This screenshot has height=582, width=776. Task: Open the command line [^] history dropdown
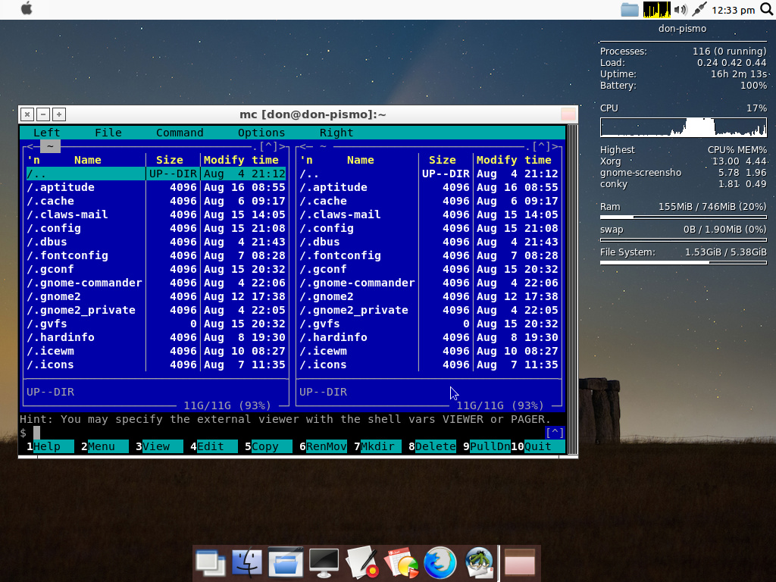[554, 433]
